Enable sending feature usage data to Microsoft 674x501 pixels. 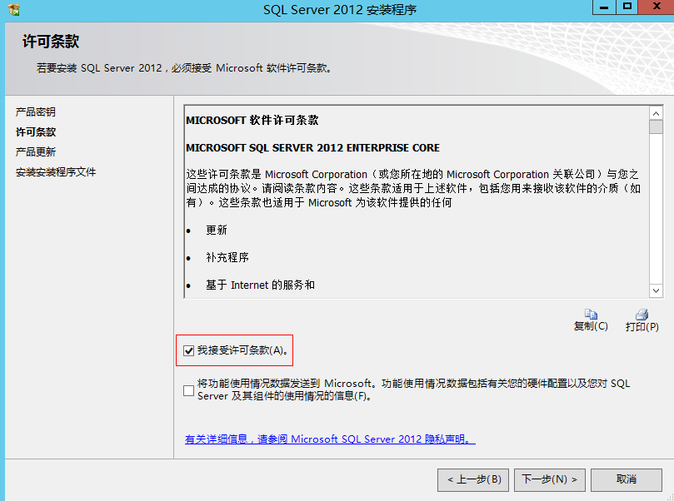tap(188, 389)
